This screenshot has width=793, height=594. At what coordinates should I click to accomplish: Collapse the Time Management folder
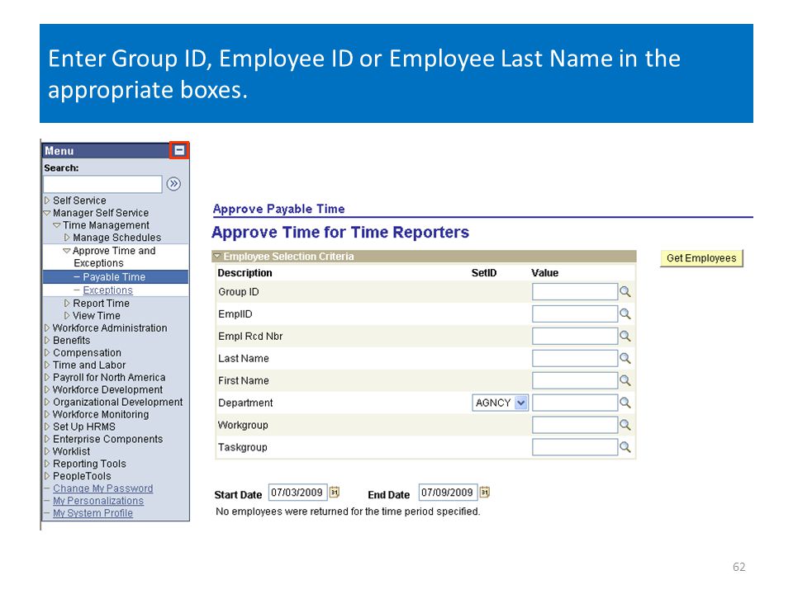(x=57, y=225)
